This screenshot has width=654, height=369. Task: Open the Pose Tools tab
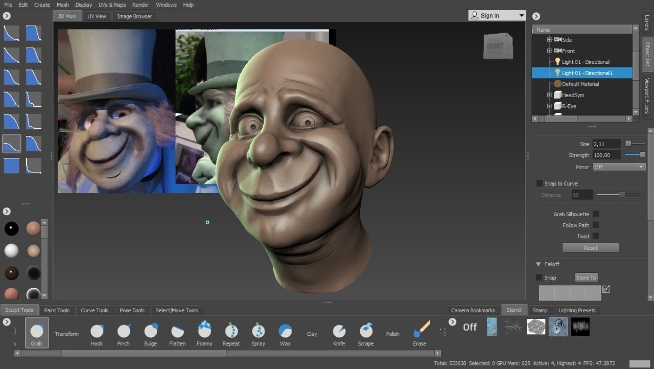click(132, 310)
